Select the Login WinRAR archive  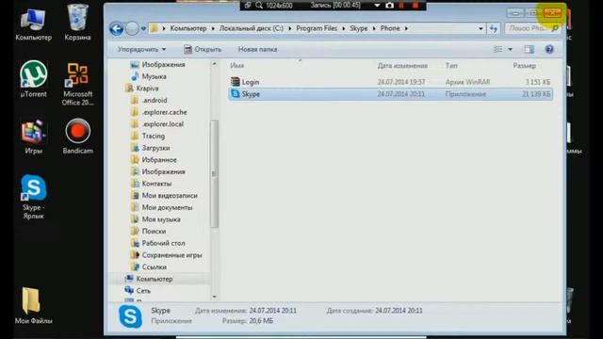[390, 82]
